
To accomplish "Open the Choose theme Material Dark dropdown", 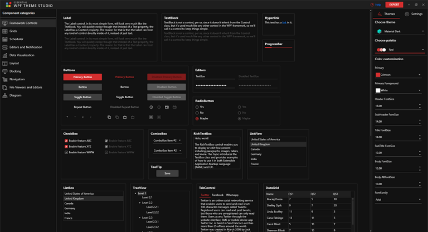I will point(400,31).
